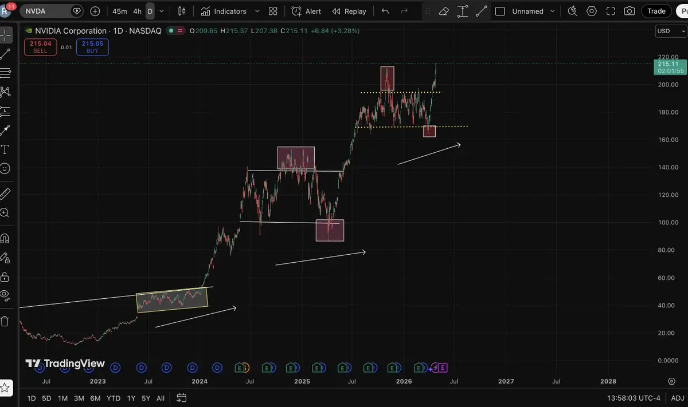Image resolution: width=688 pixels, height=407 pixels.
Task: Toggle Magnet mode
Action: [5, 238]
